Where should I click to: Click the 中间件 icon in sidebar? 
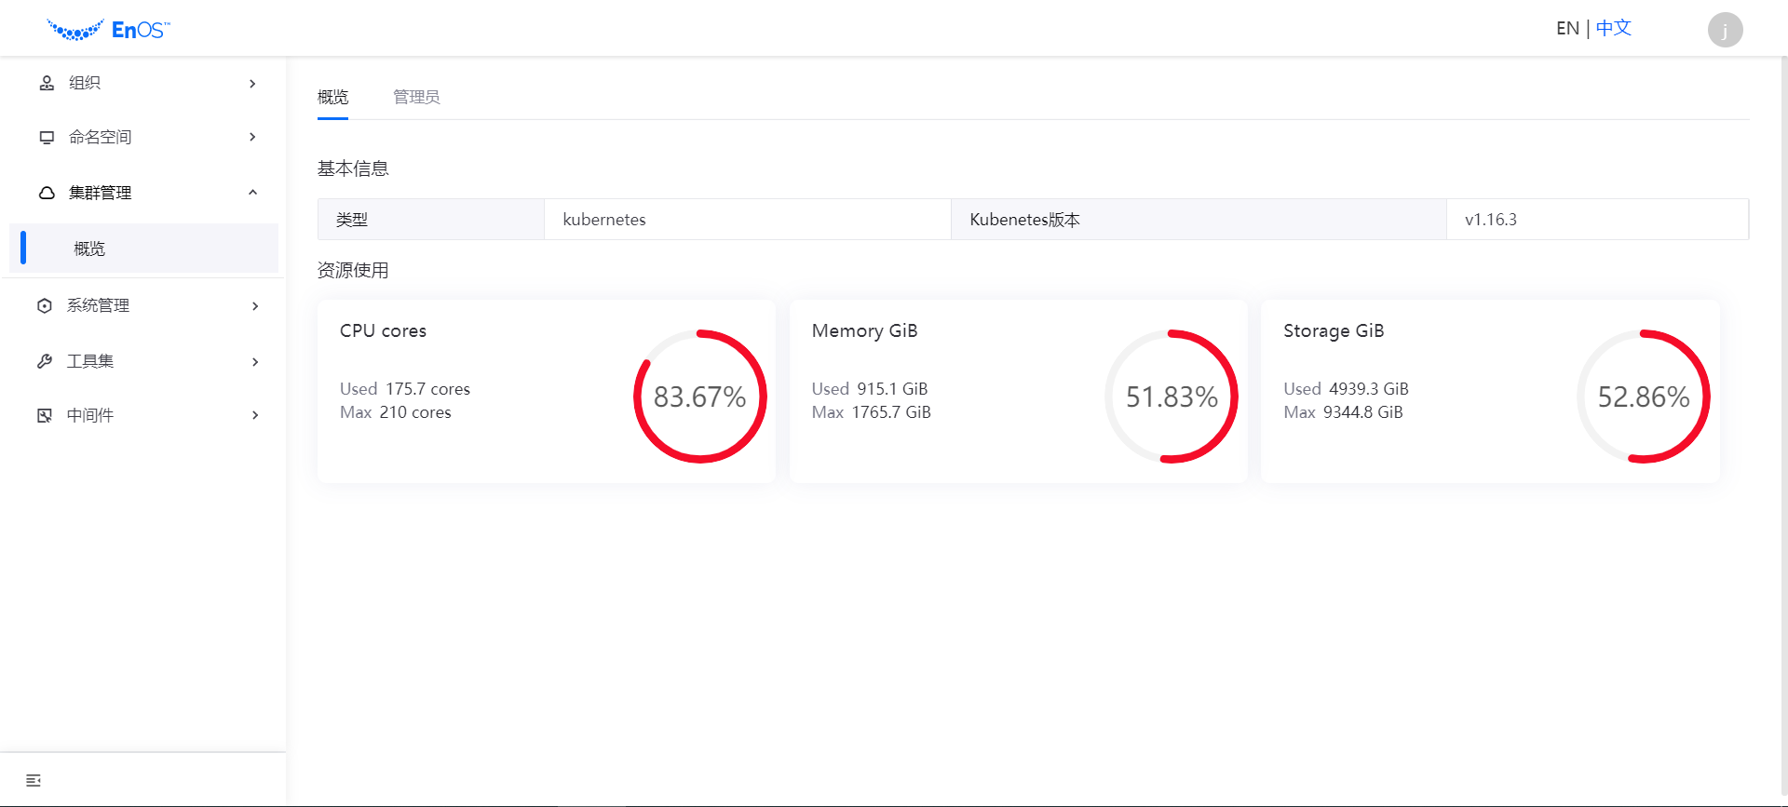pyautogui.click(x=45, y=415)
